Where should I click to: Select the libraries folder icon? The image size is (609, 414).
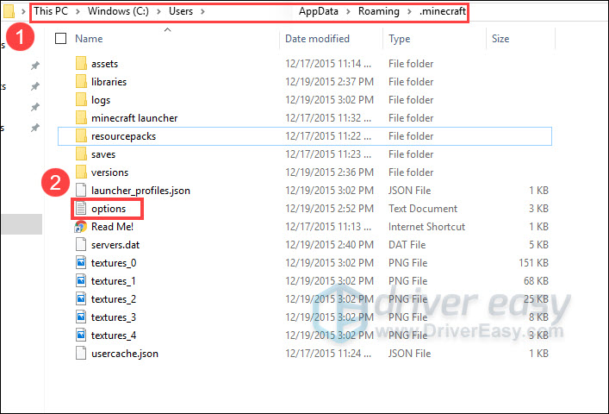[81, 82]
